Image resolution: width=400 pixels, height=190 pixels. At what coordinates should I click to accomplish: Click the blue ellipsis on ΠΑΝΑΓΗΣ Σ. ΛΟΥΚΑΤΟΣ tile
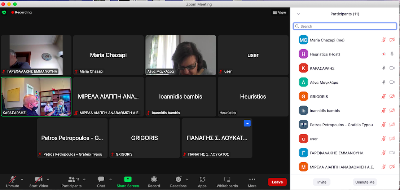[247, 123]
